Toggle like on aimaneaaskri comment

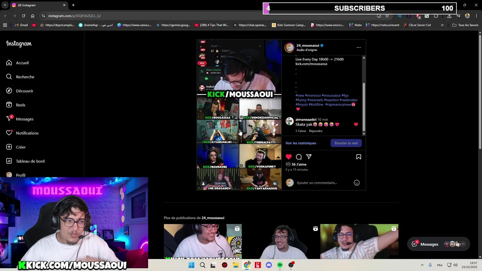pos(356,124)
